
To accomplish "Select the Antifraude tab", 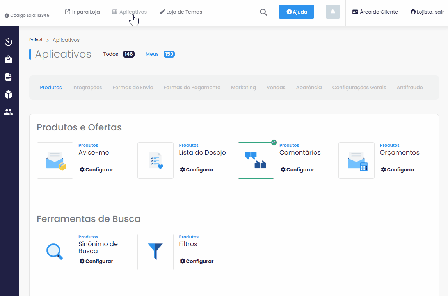I will (410, 88).
